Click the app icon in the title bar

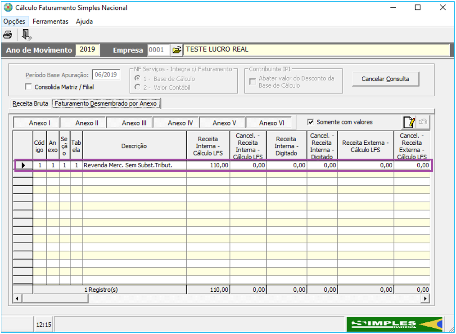pos(8,8)
